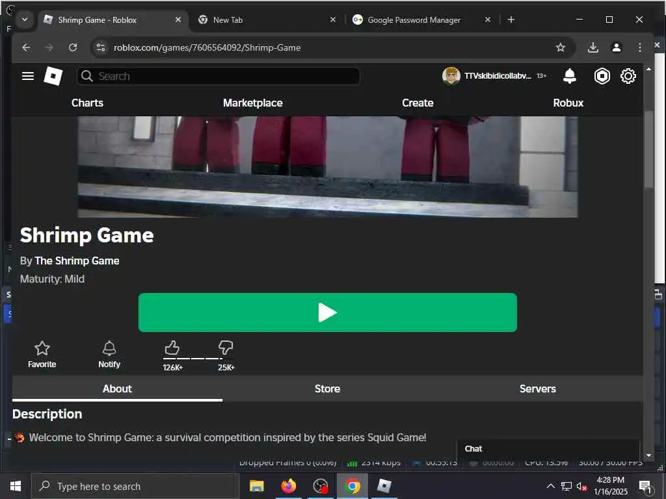Click scrollbar down arrow on page
The width and height of the screenshot is (666, 499).
648,455
